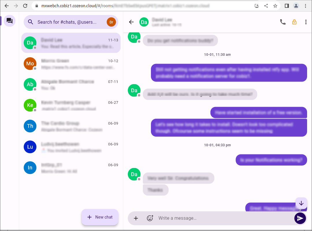Viewport: 312px width, 231px height.
Task: Open the Ab conversation dated 07-11
Action: tap(71, 84)
